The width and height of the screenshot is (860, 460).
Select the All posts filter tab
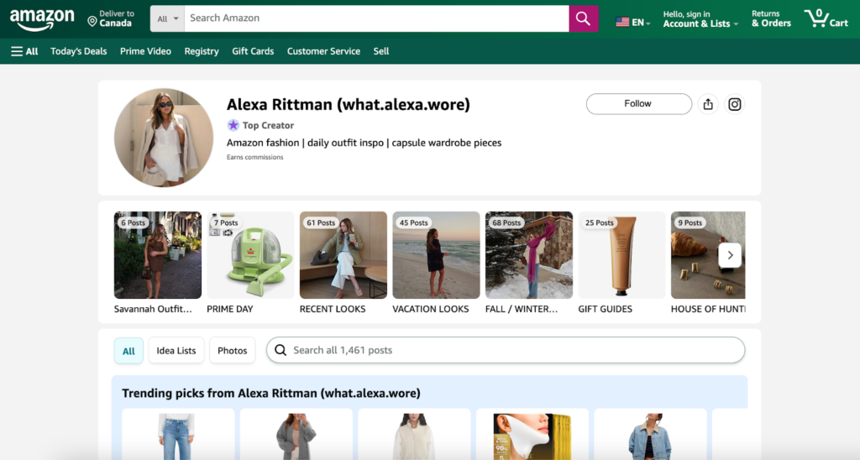pyautogui.click(x=128, y=351)
